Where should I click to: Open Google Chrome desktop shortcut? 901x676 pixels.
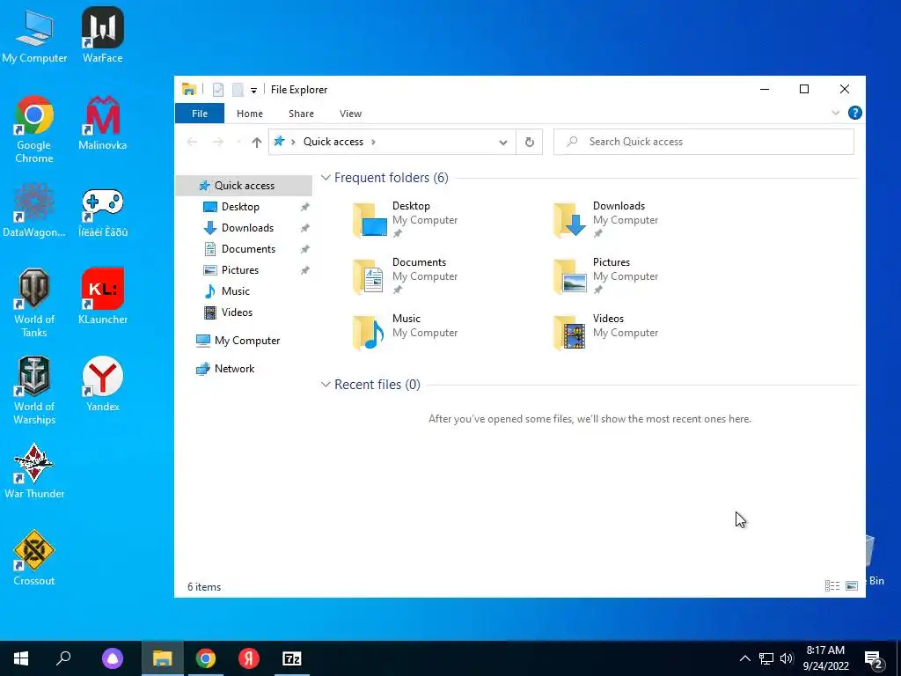coord(34,129)
